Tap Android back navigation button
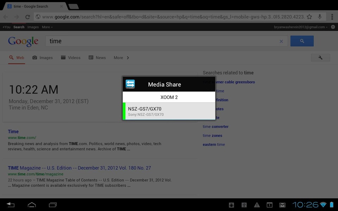The height and width of the screenshot is (211, 338). point(10,205)
